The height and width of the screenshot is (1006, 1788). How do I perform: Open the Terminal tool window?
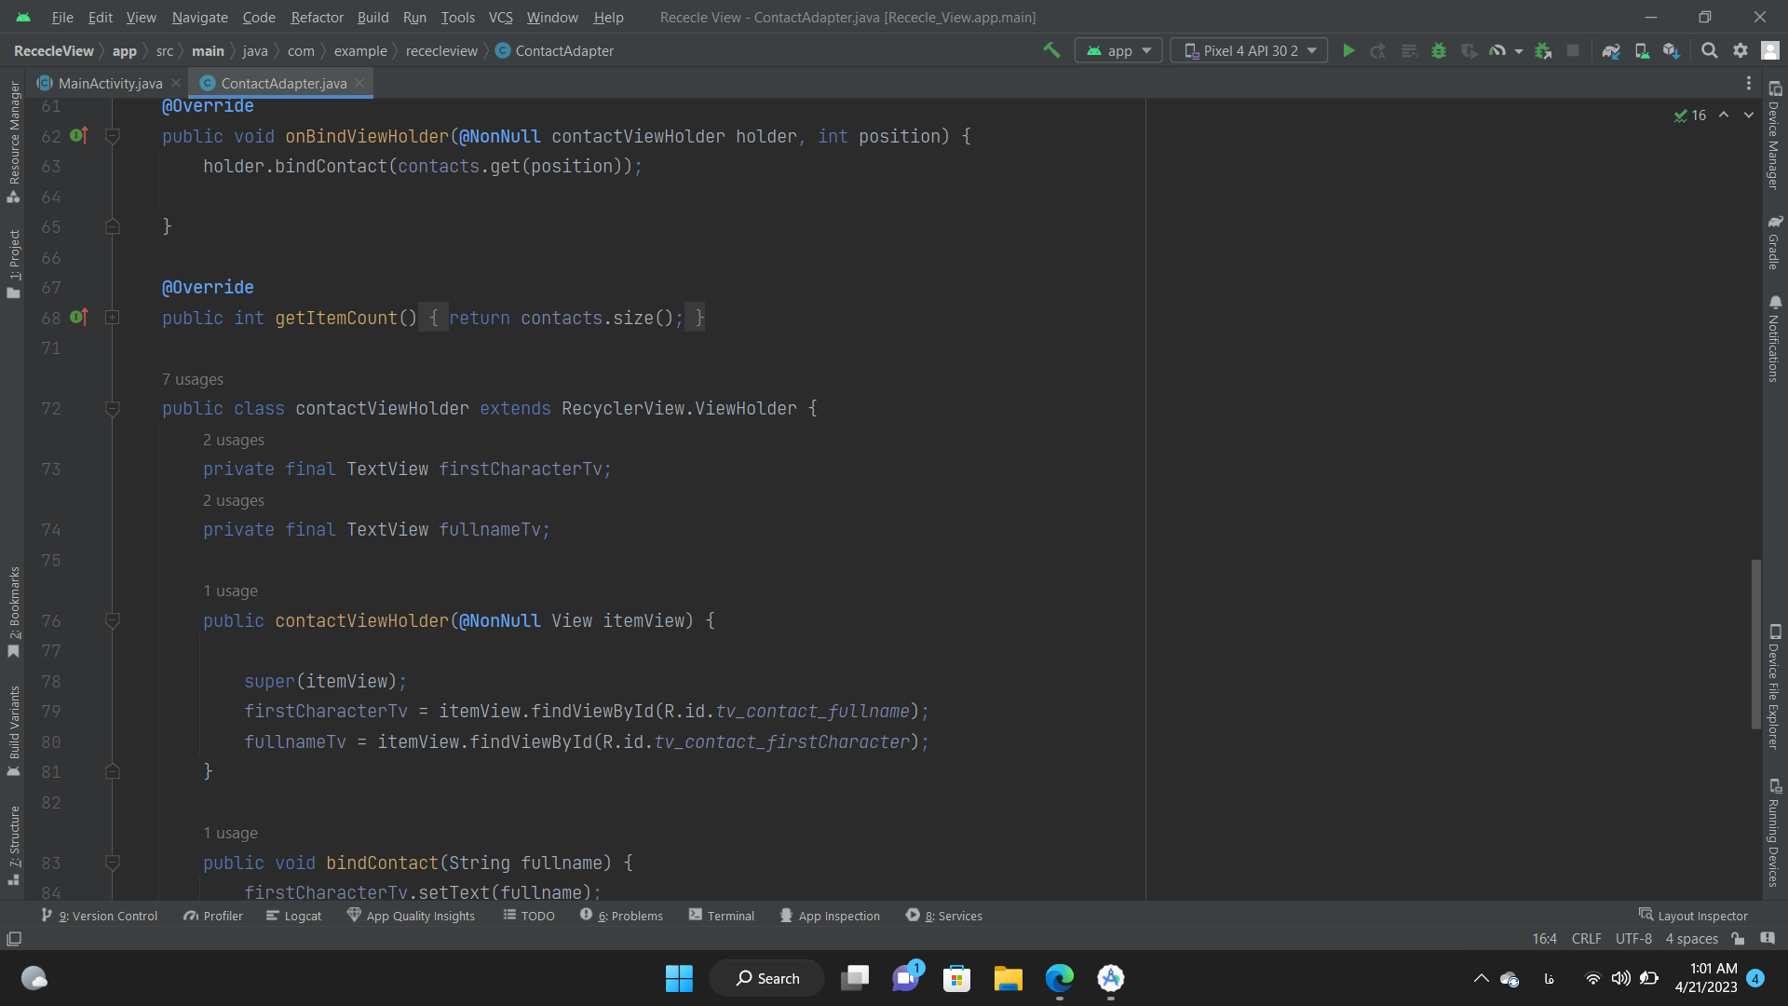coord(722,916)
